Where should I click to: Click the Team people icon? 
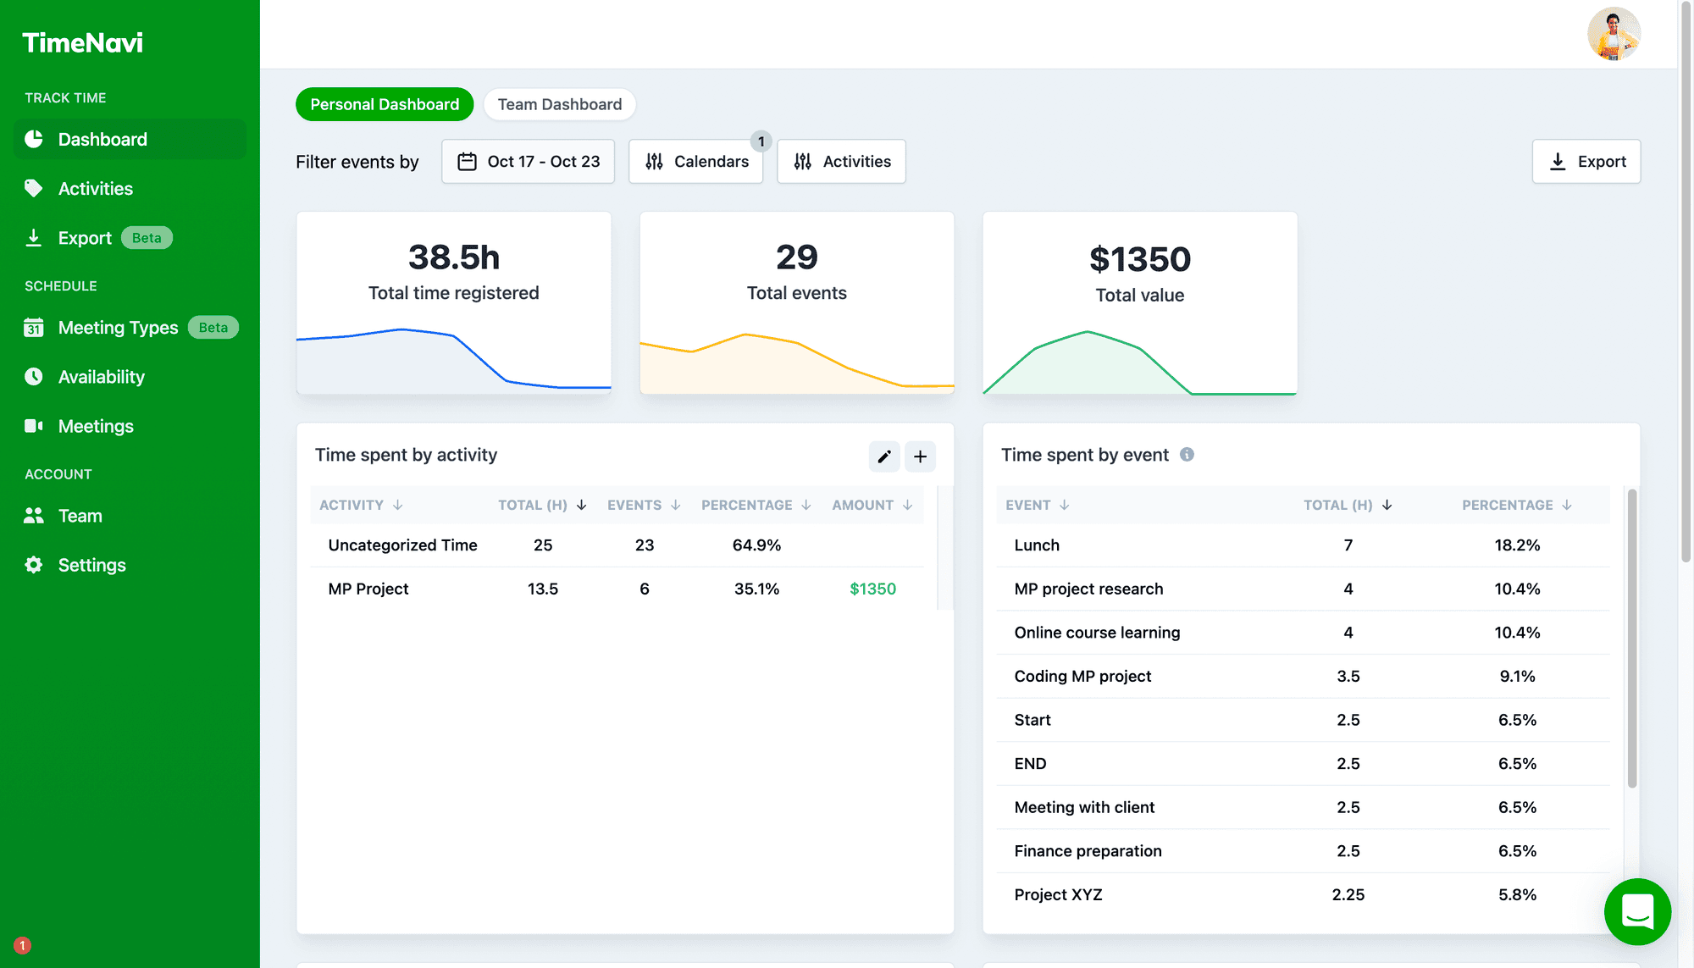34,516
